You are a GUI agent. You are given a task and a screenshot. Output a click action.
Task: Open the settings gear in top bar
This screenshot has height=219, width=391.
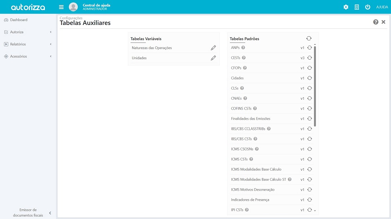(346, 7)
